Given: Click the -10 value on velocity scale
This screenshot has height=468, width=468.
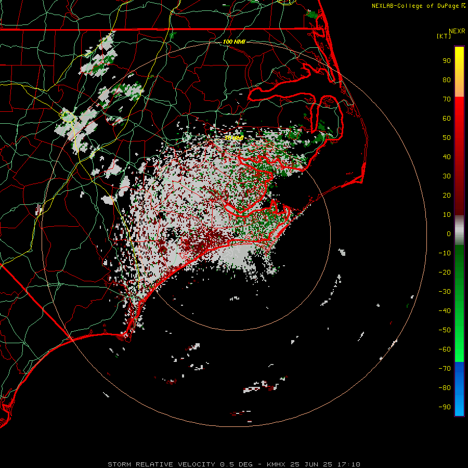Looking at the screenshot, I should (445, 253).
